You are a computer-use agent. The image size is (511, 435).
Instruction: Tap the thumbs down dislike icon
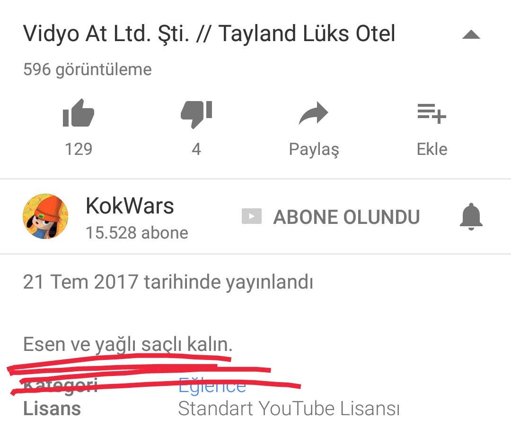[x=196, y=114]
